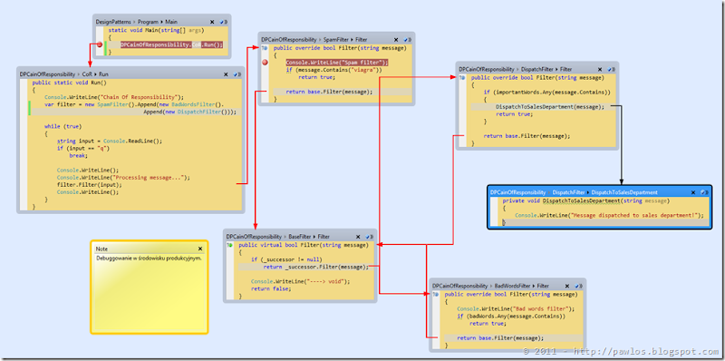
Task: Click override glyph in DispatchFilter Filter gutter
Action: [x=462, y=78]
